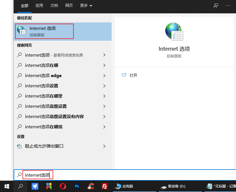Click 打开 in the preview pane
236x192 pixels.
pyautogui.click(x=133, y=75)
